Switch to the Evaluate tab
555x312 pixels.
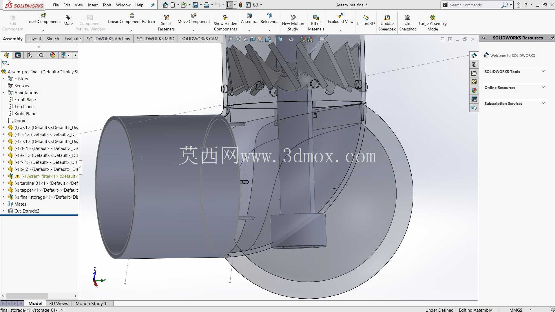click(73, 39)
